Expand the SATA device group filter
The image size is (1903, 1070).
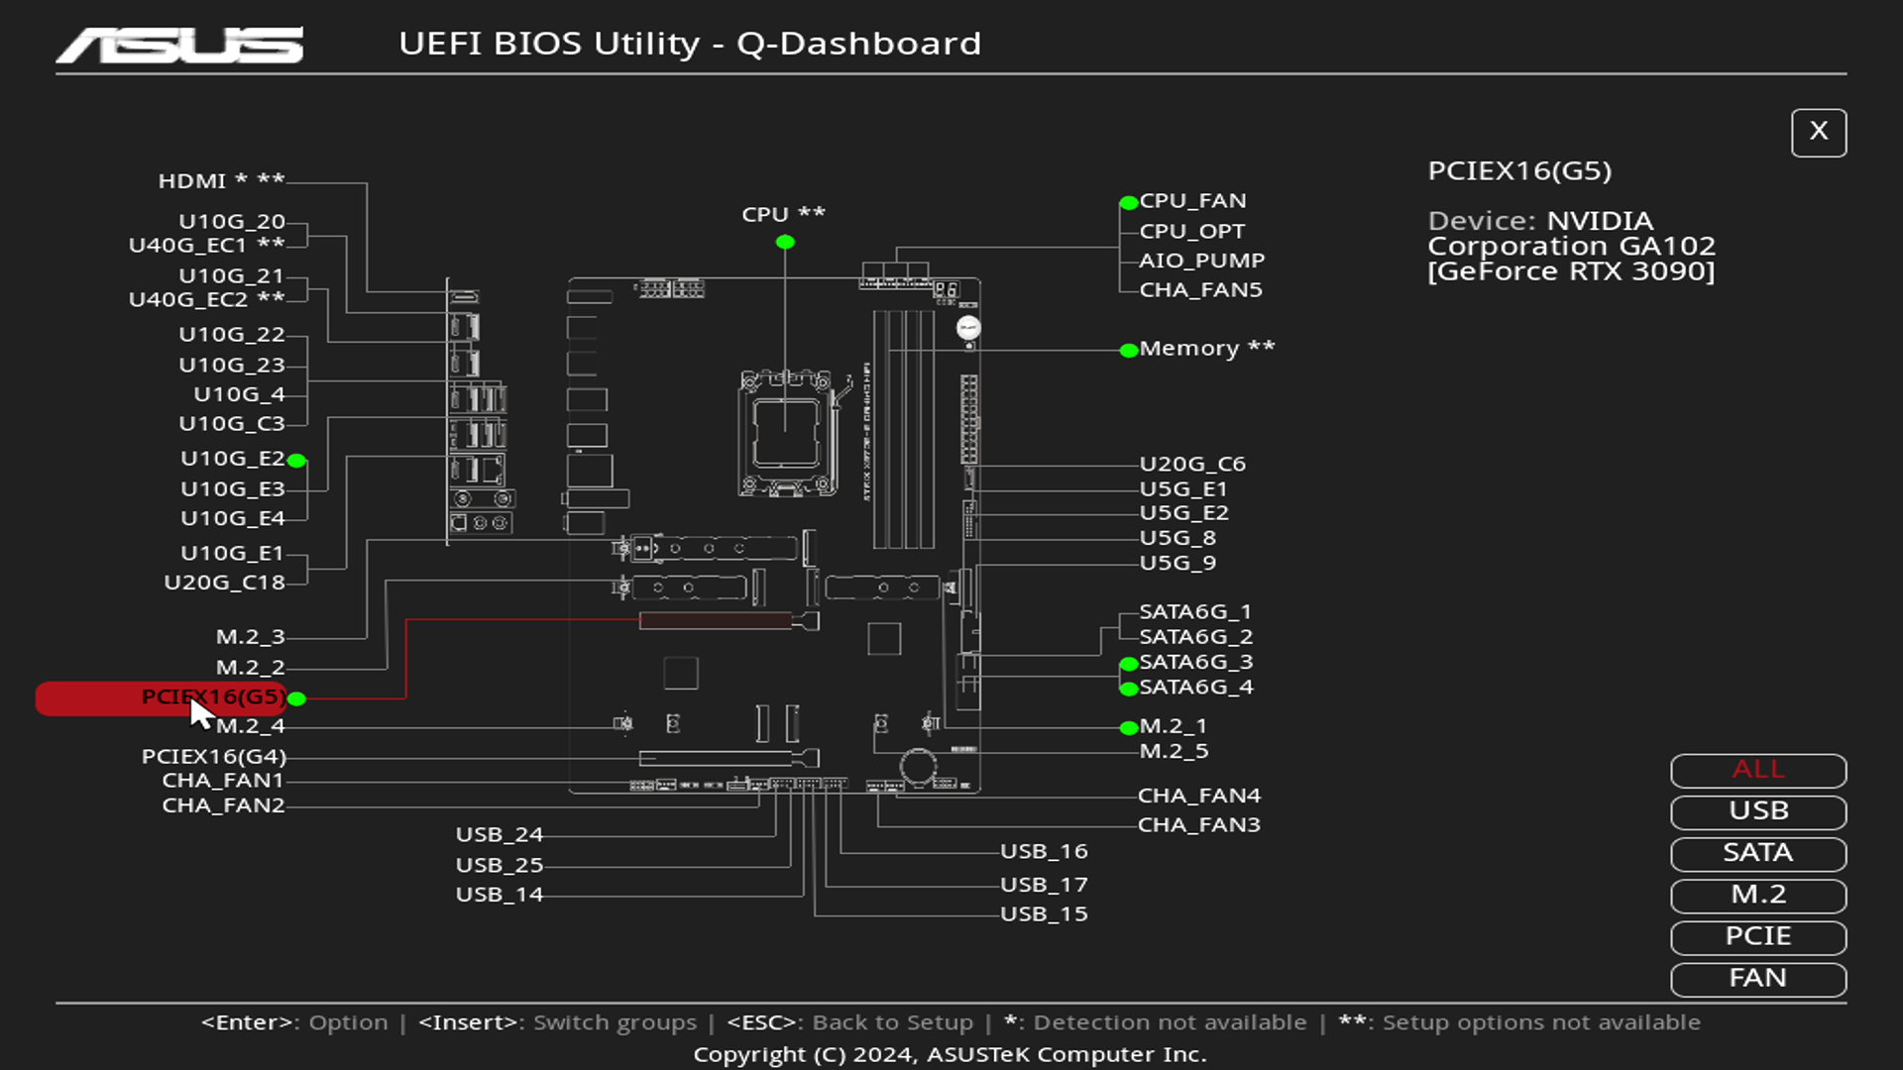click(1757, 853)
